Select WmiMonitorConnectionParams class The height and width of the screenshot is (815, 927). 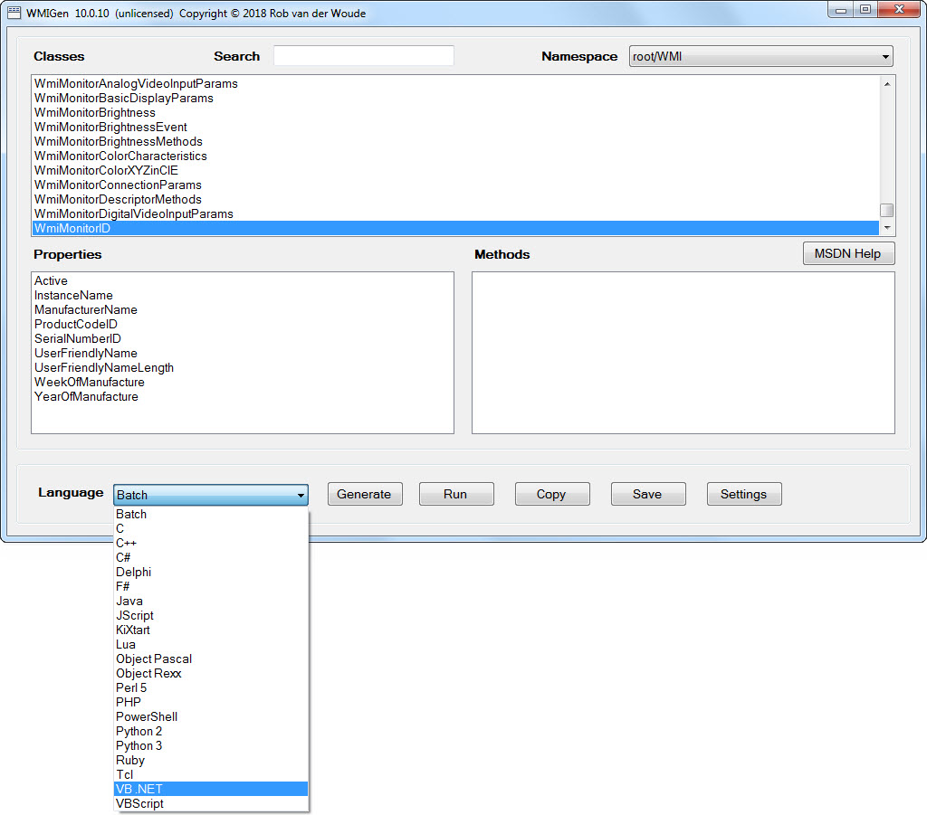click(x=118, y=185)
